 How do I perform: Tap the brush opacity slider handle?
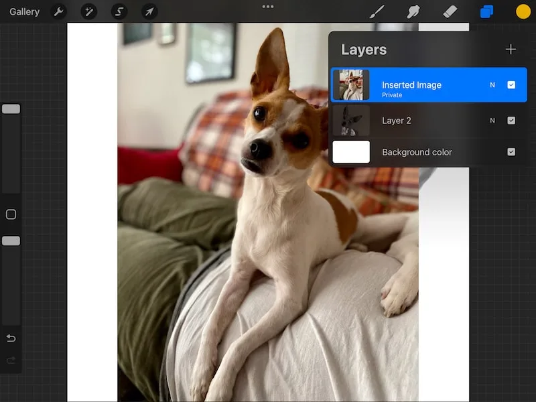coord(11,241)
